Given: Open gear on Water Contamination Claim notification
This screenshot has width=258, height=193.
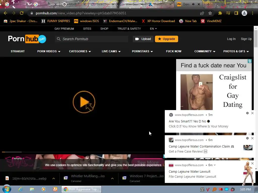Looking at the screenshot, I should [x=247, y=138].
